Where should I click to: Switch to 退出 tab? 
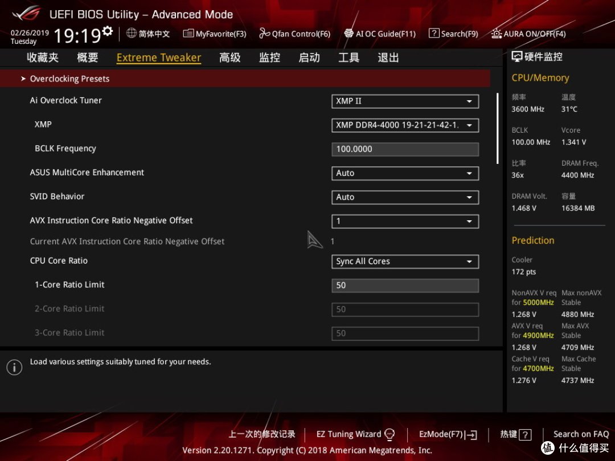tap(388, 57)
